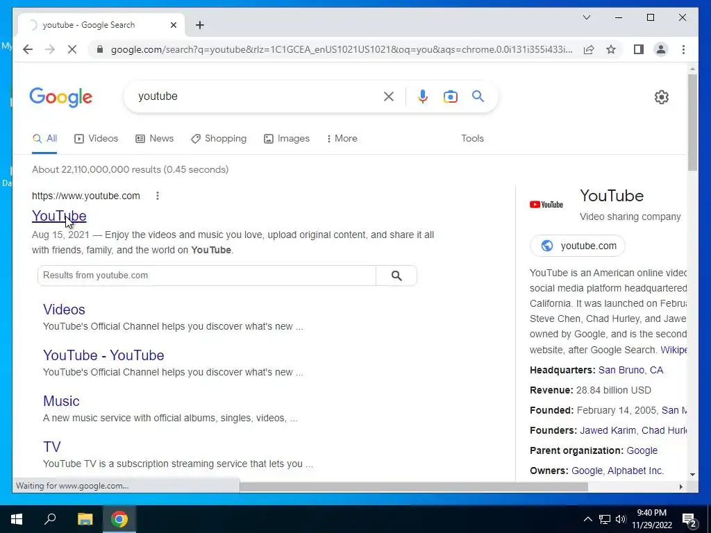Image resolution: width=711 pixels, height=533 pixels.
Task: Open the TV sitelink
Action: tap(51, 446)
